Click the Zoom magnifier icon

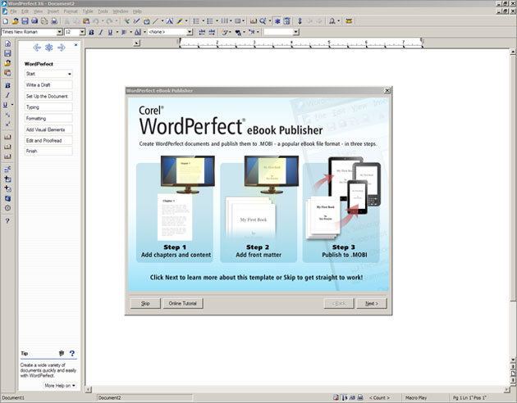pyautogui.click(x=263, y=21)
